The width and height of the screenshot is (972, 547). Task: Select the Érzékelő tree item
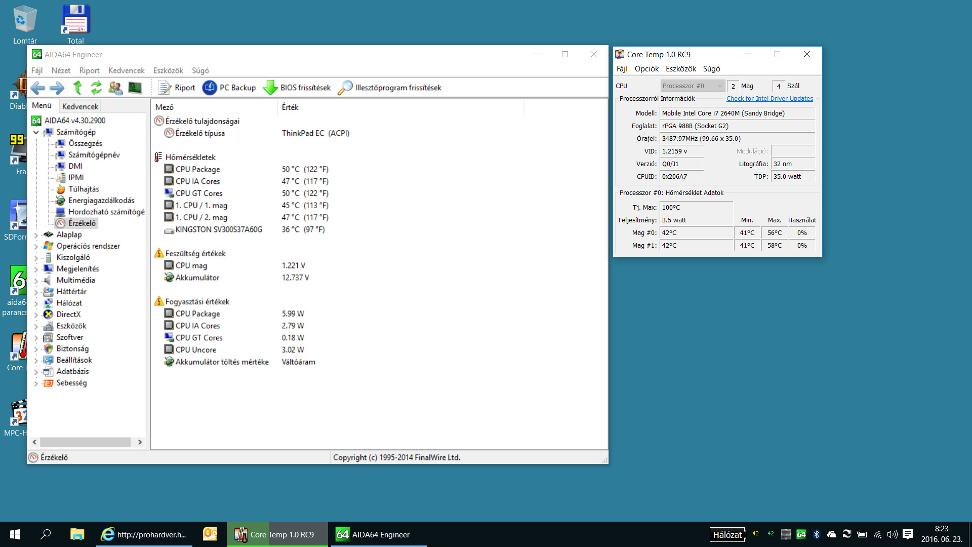coord(82,223)
